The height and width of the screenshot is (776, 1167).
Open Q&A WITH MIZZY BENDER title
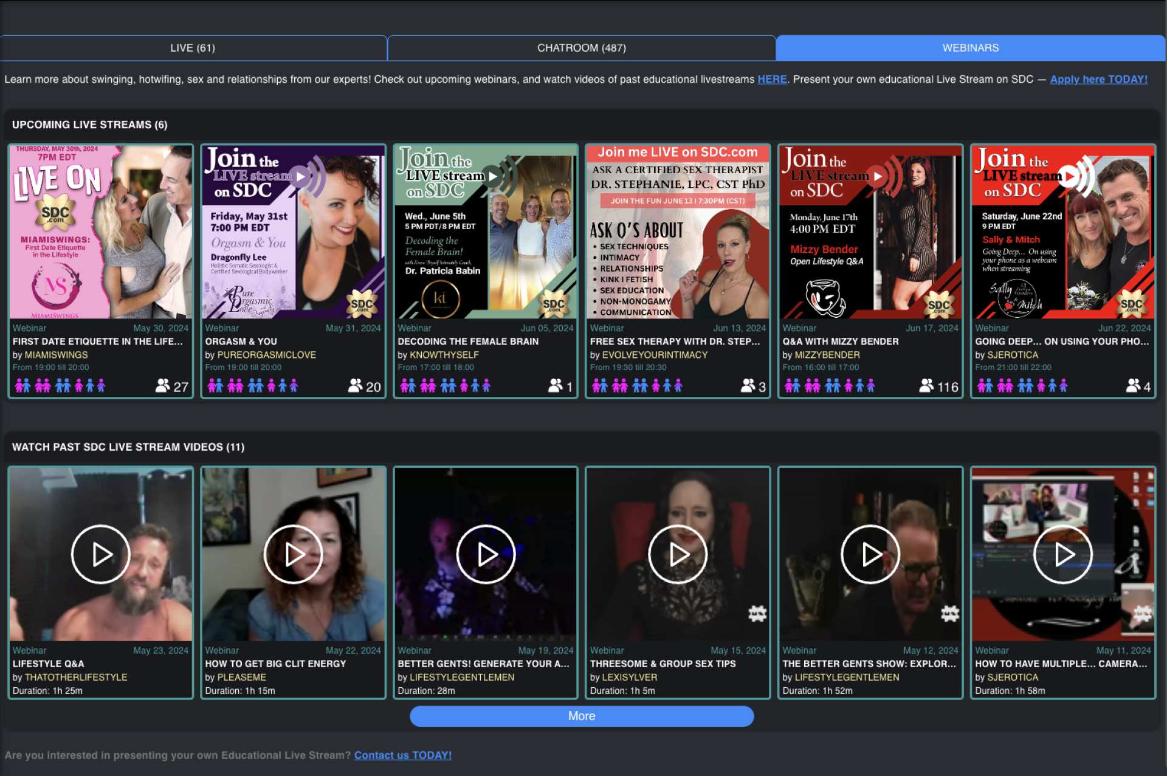(x=841, y=342)
